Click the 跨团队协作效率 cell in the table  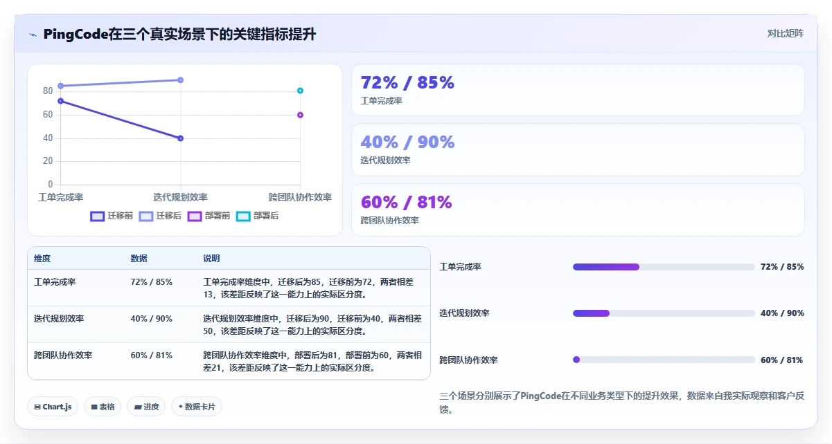(63, 355)
